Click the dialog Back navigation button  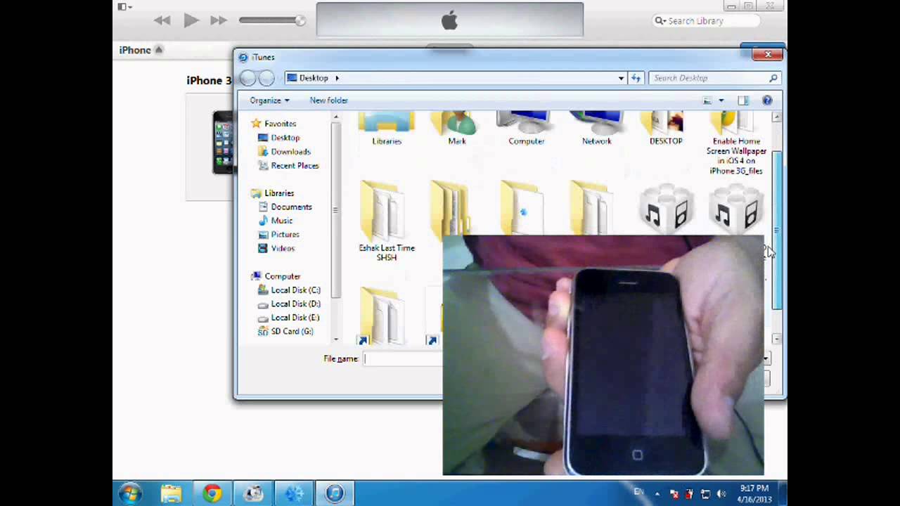[248, 78]
